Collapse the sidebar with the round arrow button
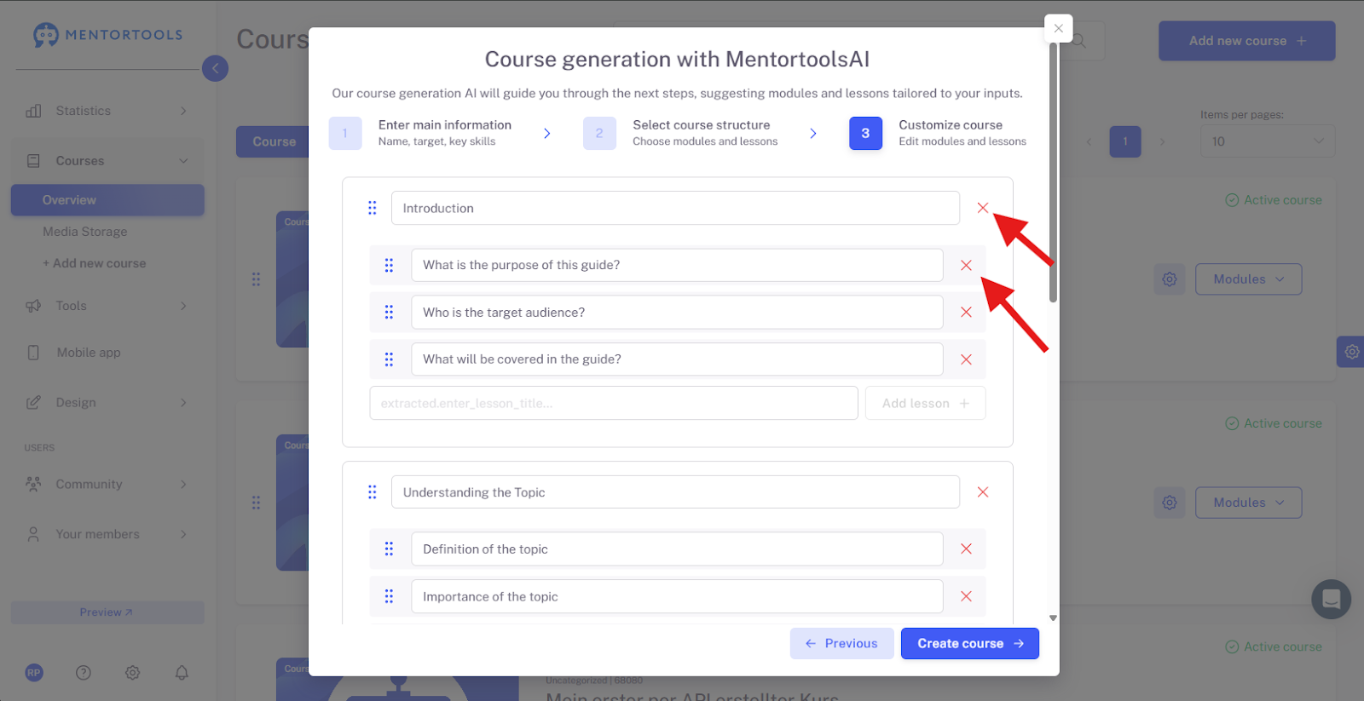 215,68
